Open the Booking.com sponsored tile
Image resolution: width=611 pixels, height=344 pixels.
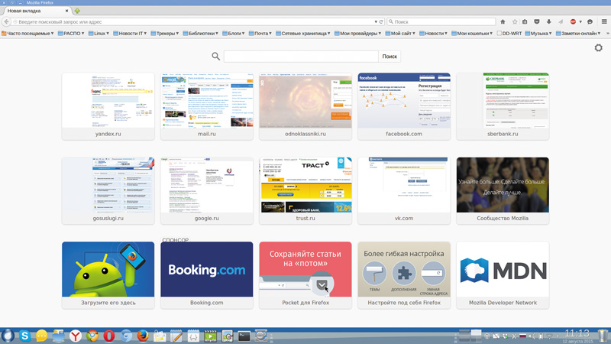[206, 275]
